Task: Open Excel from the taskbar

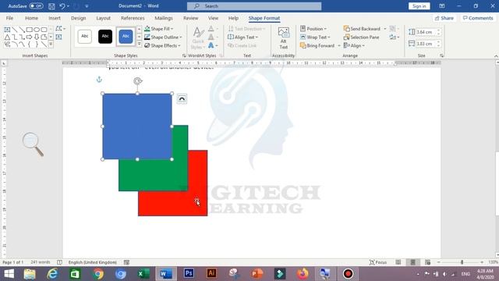Action: coord(143,274)
